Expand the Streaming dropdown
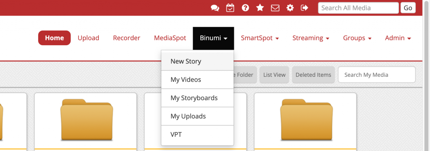430x151 pixels. pyautogui.click(x=311, y=38)
